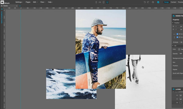Toggle visibility eye of first layer
The width and height of the screenshot is (183, 109).
(x=177, y=95)
